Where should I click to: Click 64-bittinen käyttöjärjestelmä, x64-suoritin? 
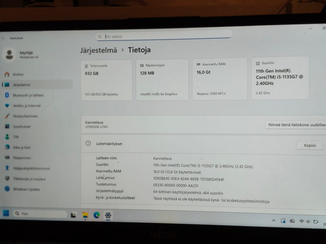[188, 192]
